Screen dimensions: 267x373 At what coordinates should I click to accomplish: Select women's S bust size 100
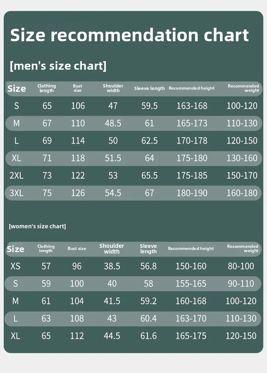click(x=77, y=284)
